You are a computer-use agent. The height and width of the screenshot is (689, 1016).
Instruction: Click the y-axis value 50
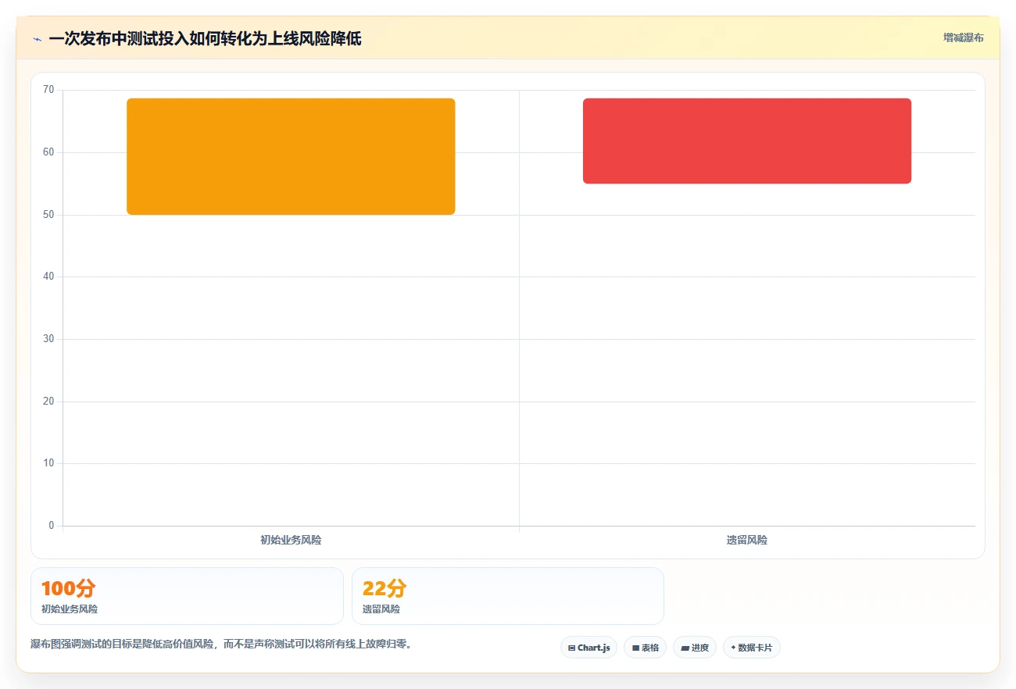tap(48, 214)
